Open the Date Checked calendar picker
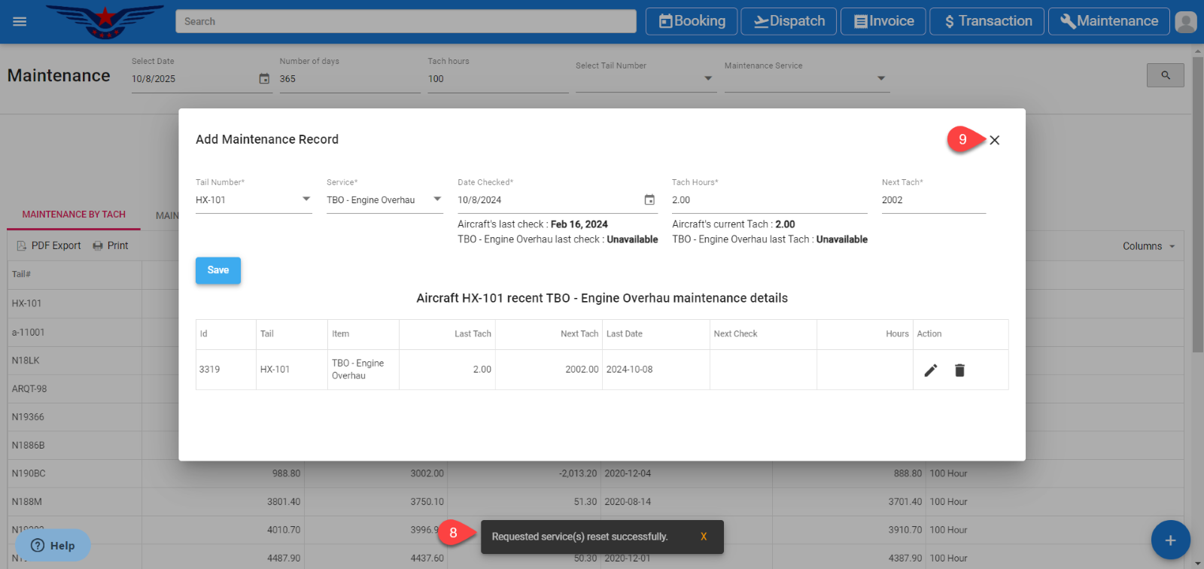 (649, 200)
